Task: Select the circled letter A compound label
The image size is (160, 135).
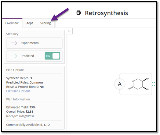Action: (120, 84)
